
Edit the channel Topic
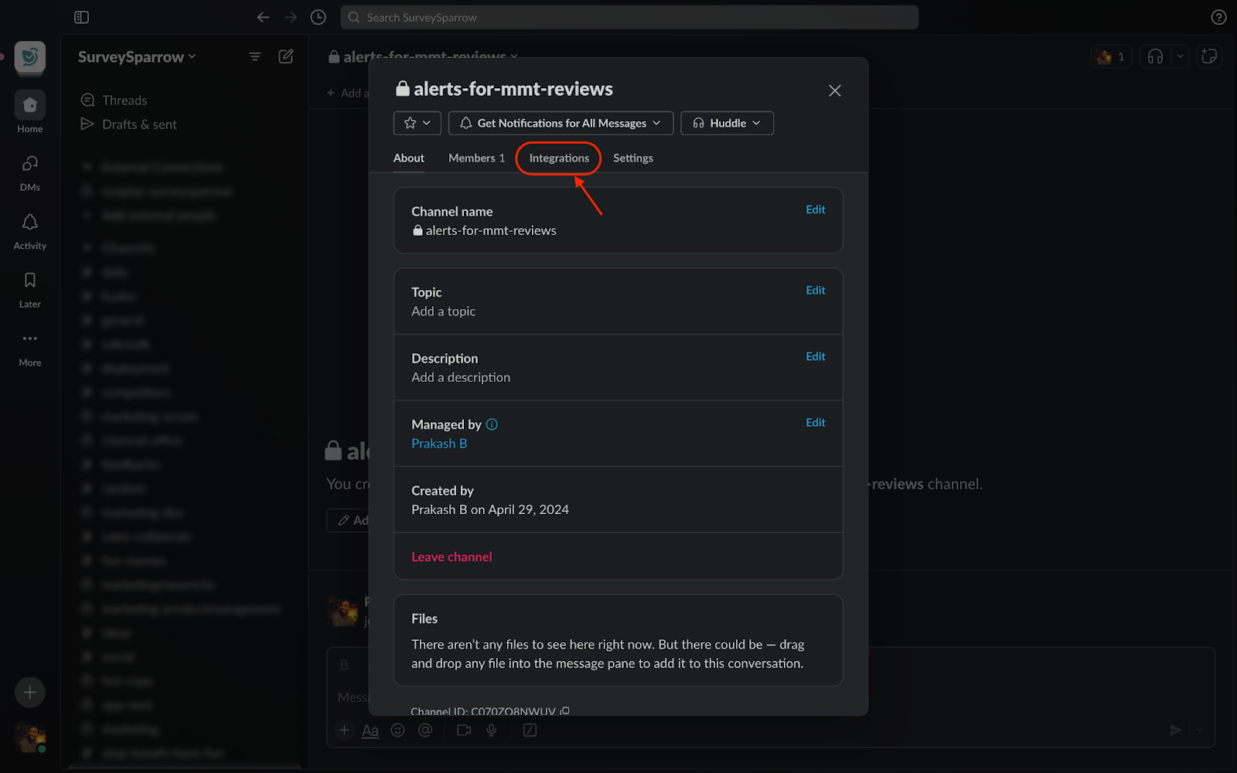click(x=815, y=291)
